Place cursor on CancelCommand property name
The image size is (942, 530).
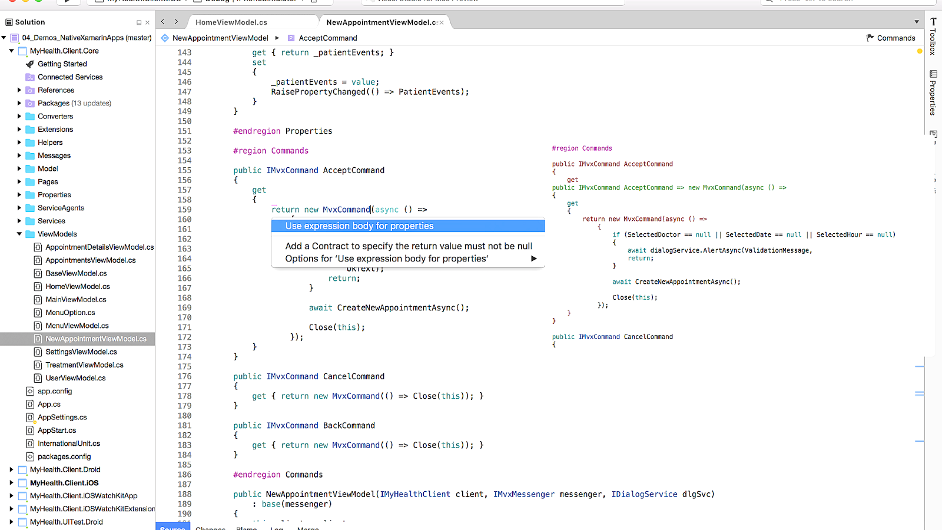[x=354, y=376]
